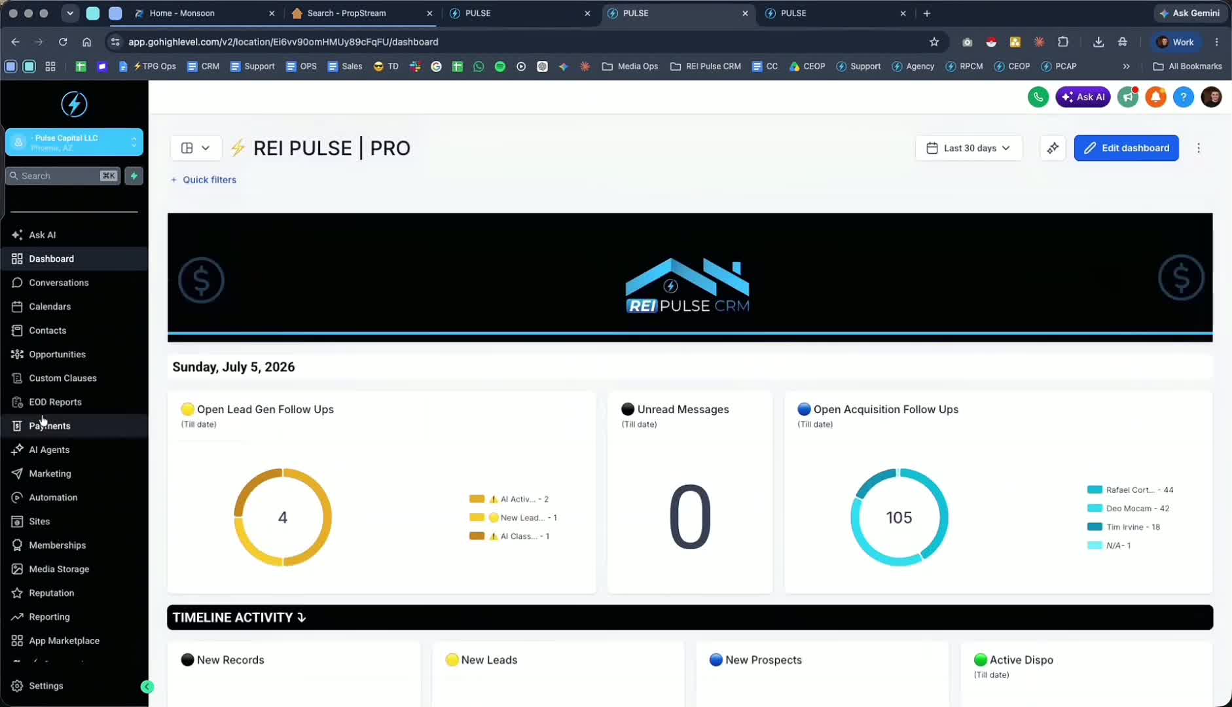1232x707 pixels.
Task: Open the REI Pulse CRM bookmarks folder
Action: (x=706, y=66)
